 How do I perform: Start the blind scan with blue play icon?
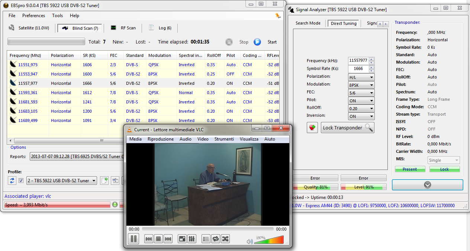tap(257, 42)
